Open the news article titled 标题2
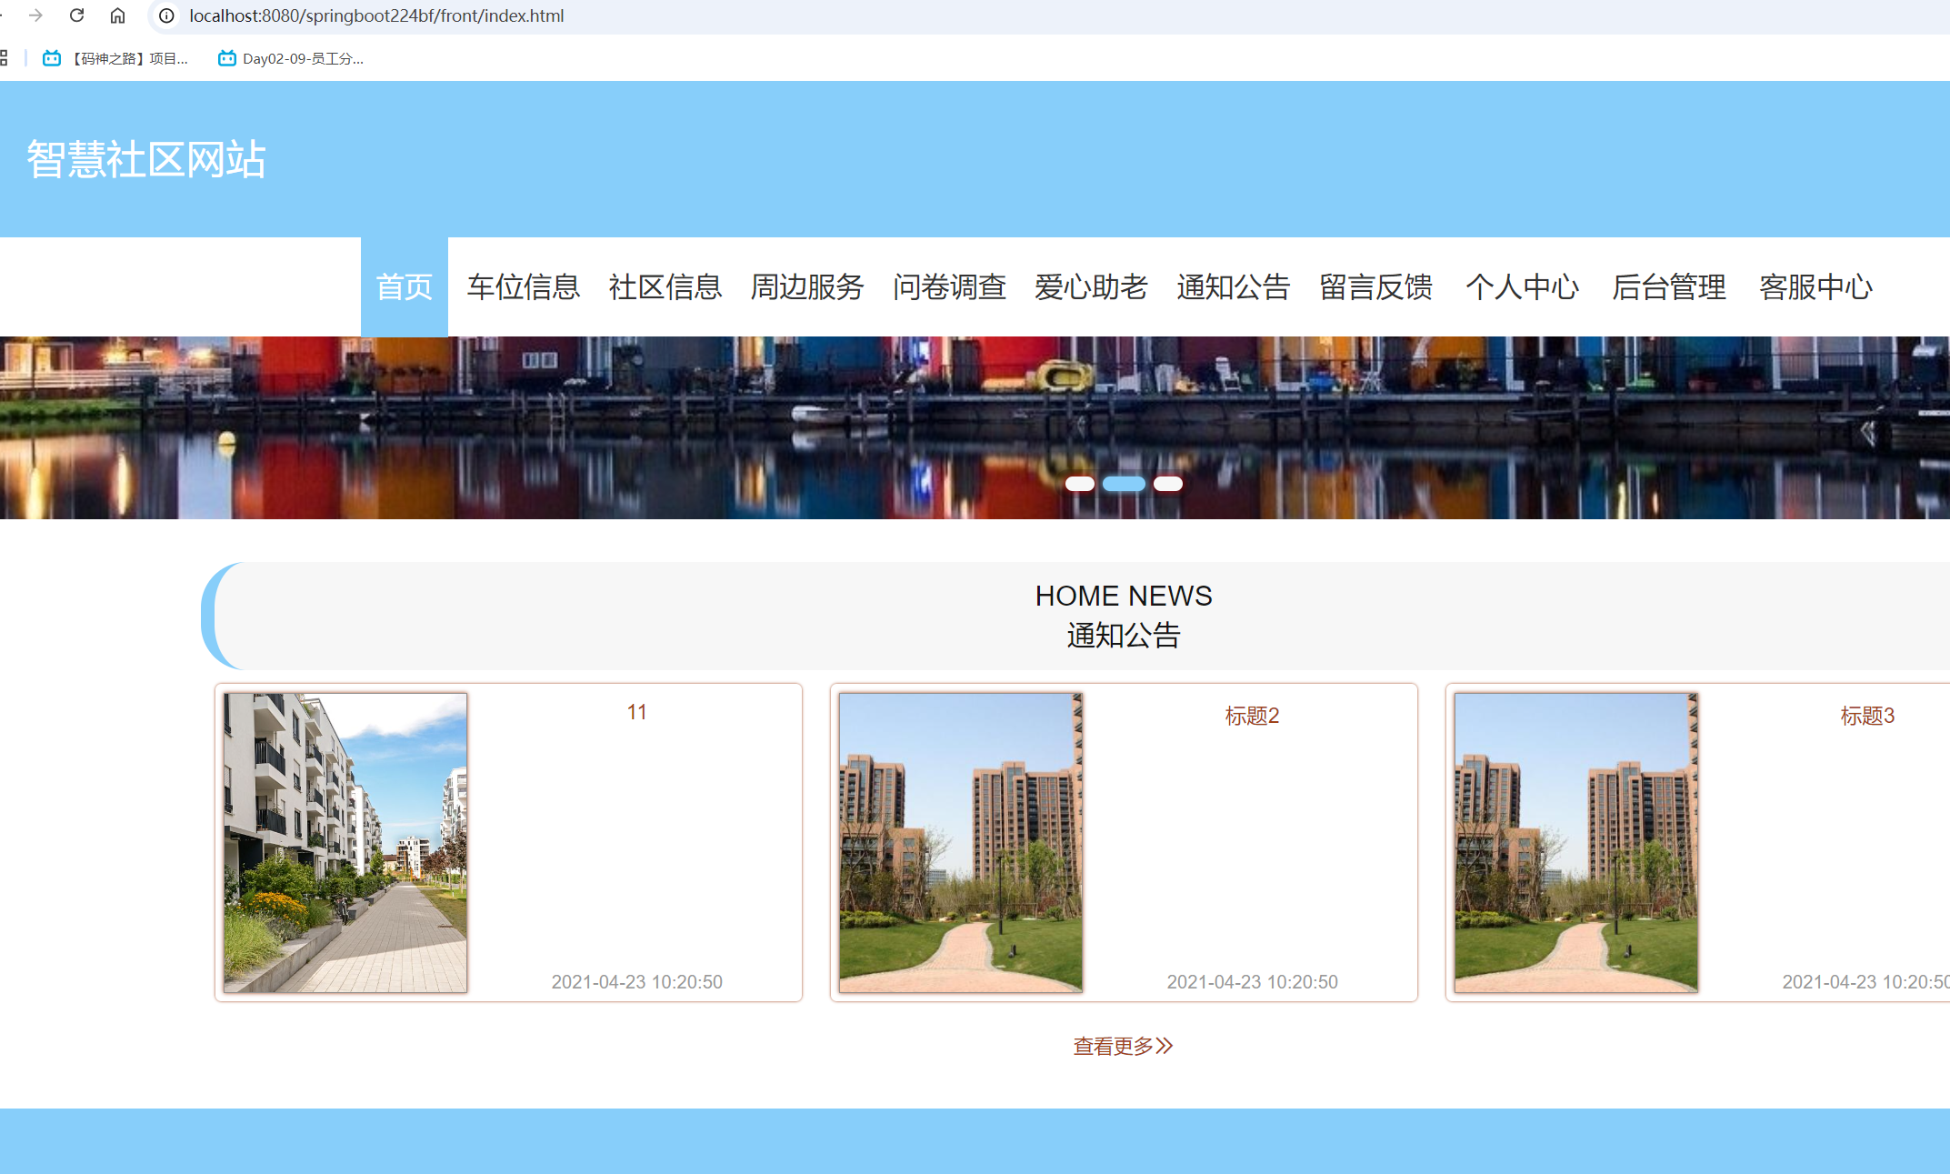Screen dimensions: 1950x1174 1251,716
